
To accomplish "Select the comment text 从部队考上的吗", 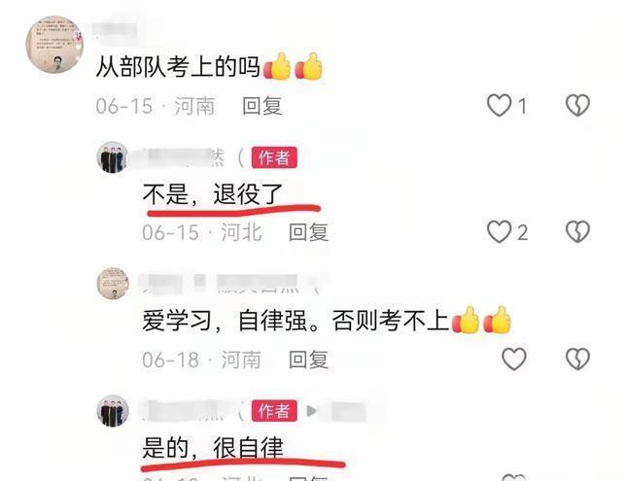I will click(178, 66).
